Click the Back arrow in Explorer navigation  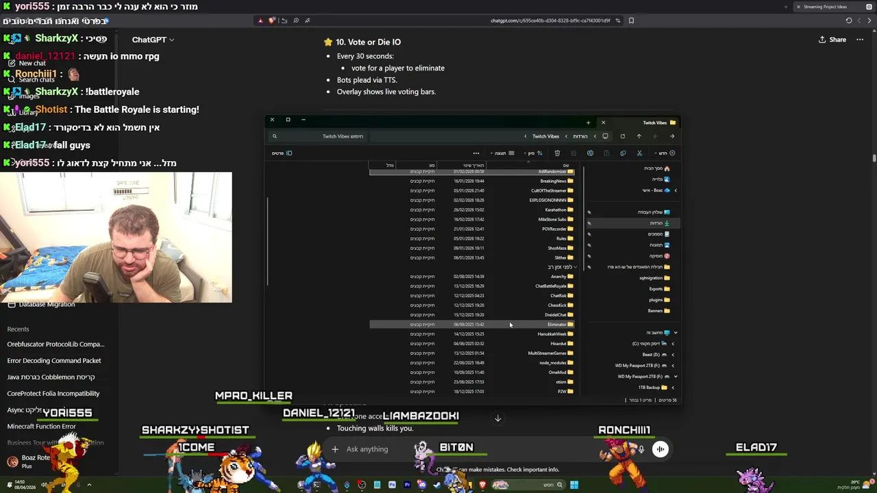[x=672, y=136]
